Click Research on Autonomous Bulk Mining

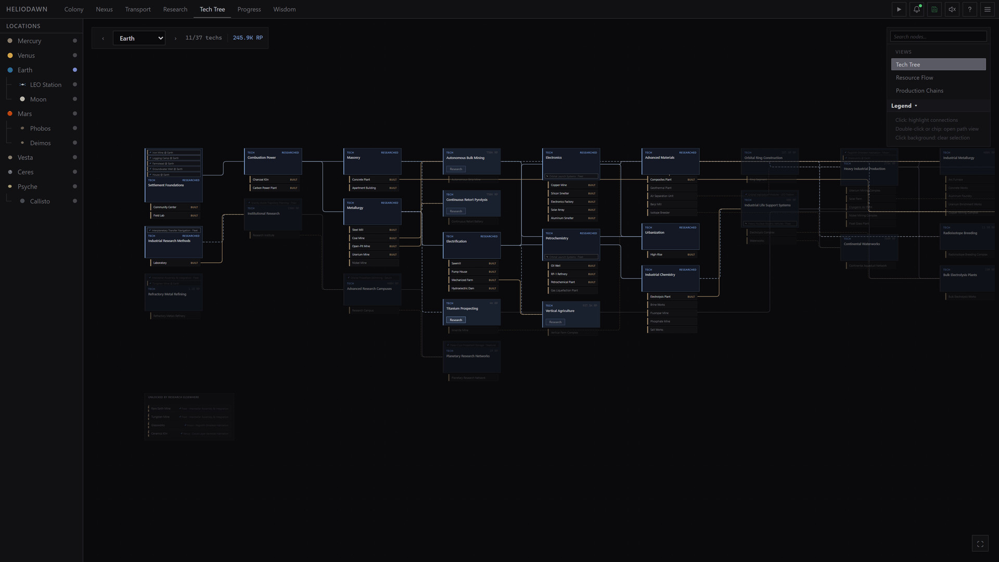point(456,169)
